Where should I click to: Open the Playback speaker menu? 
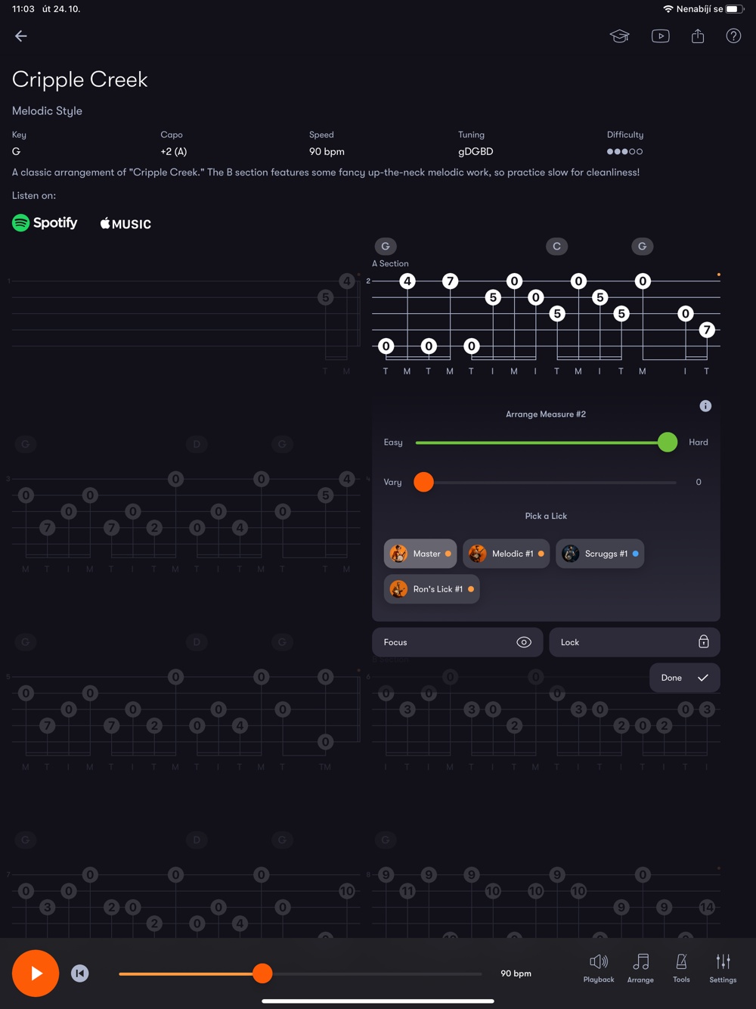599,968
